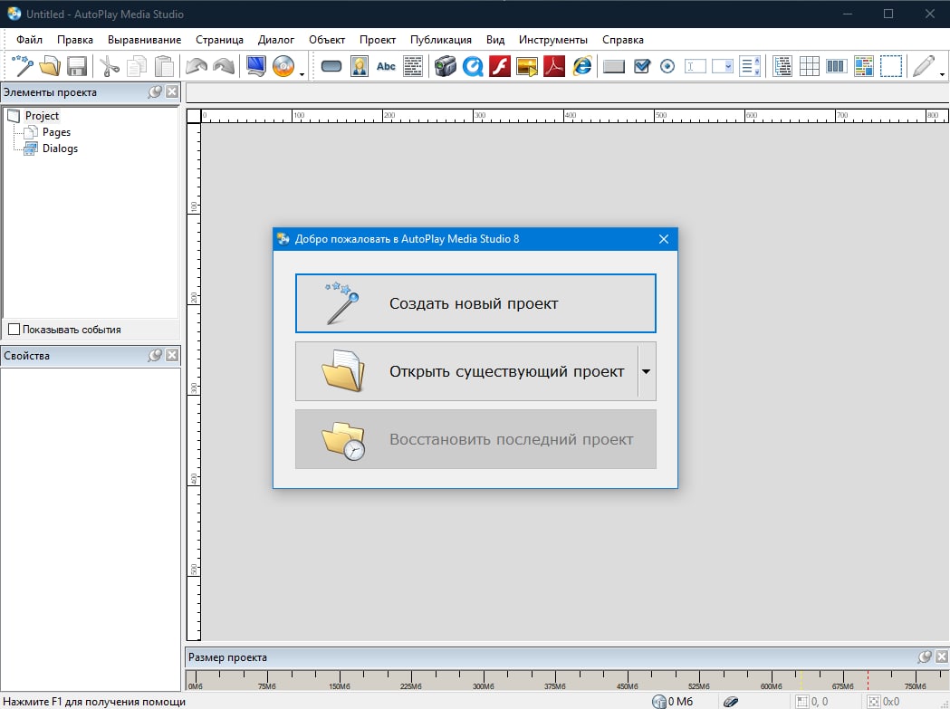Add a Flash object with the red icon

[500, 66]
